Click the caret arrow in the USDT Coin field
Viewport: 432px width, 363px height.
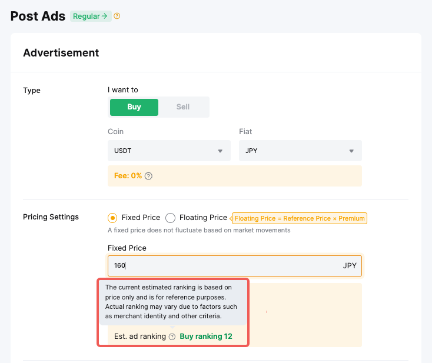(x=220, y=151)
